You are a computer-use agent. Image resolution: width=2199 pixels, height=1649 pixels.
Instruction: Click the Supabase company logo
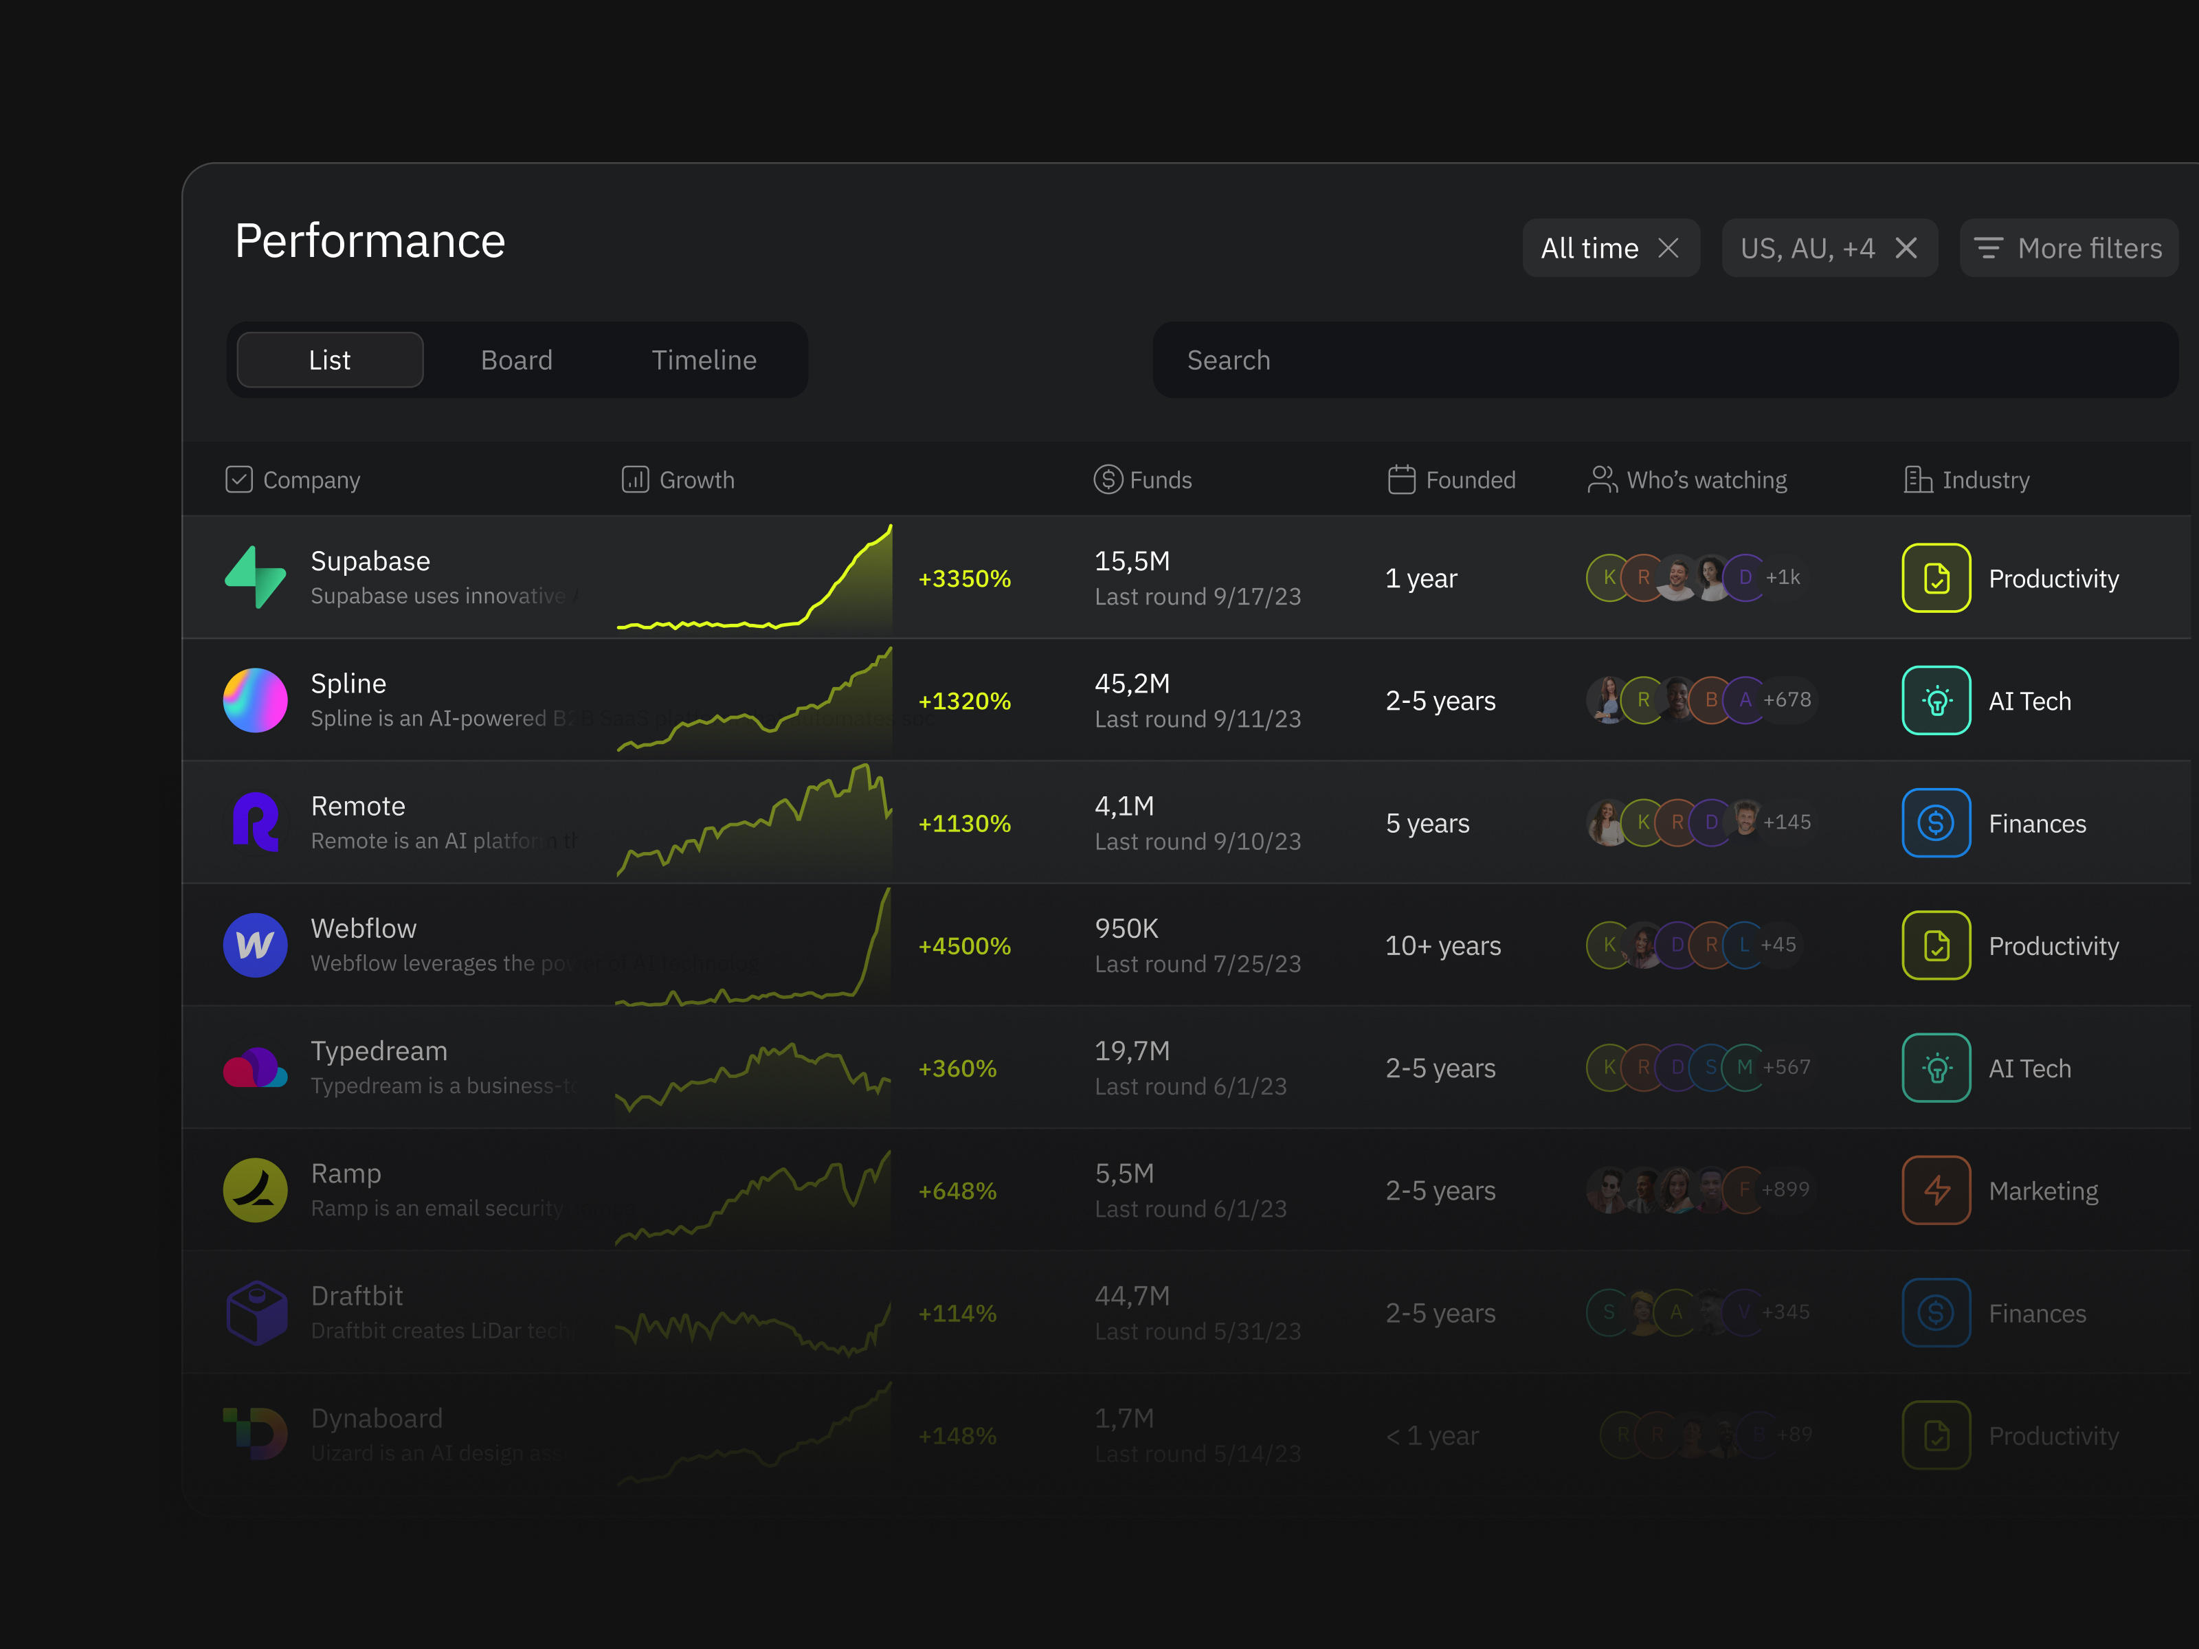(256, 576)
